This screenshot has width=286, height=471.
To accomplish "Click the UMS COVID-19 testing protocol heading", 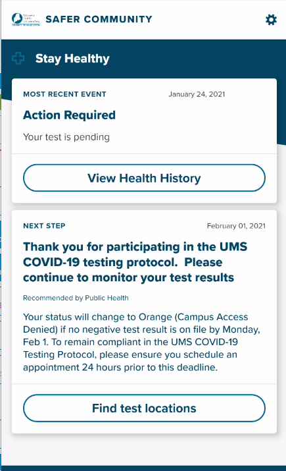I will click(135, 262).
